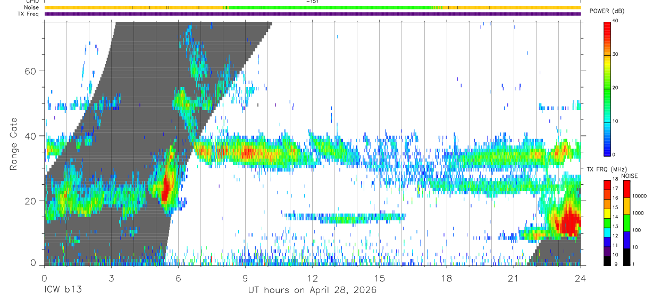Select the vertical Range Gate axis label
653x301 pixels.
(13, 144)
